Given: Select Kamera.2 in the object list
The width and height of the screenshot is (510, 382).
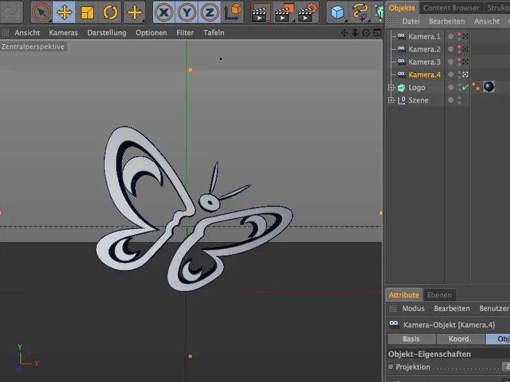Looking at the screenshot, I should tap(424, 49).
